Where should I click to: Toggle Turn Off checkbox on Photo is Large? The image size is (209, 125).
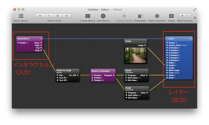tap(68, 80)
